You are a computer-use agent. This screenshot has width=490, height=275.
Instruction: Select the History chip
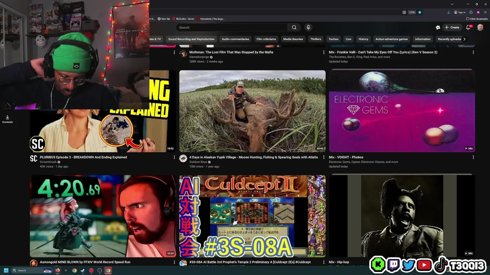(x=363, y=39)
